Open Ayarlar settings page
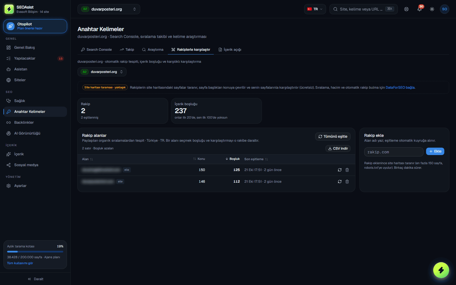The height and width of the screenshot is (285, 456). click(35, 186)
